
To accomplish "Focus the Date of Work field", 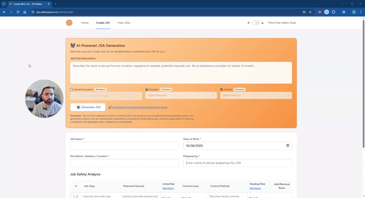I will point(238,146).
